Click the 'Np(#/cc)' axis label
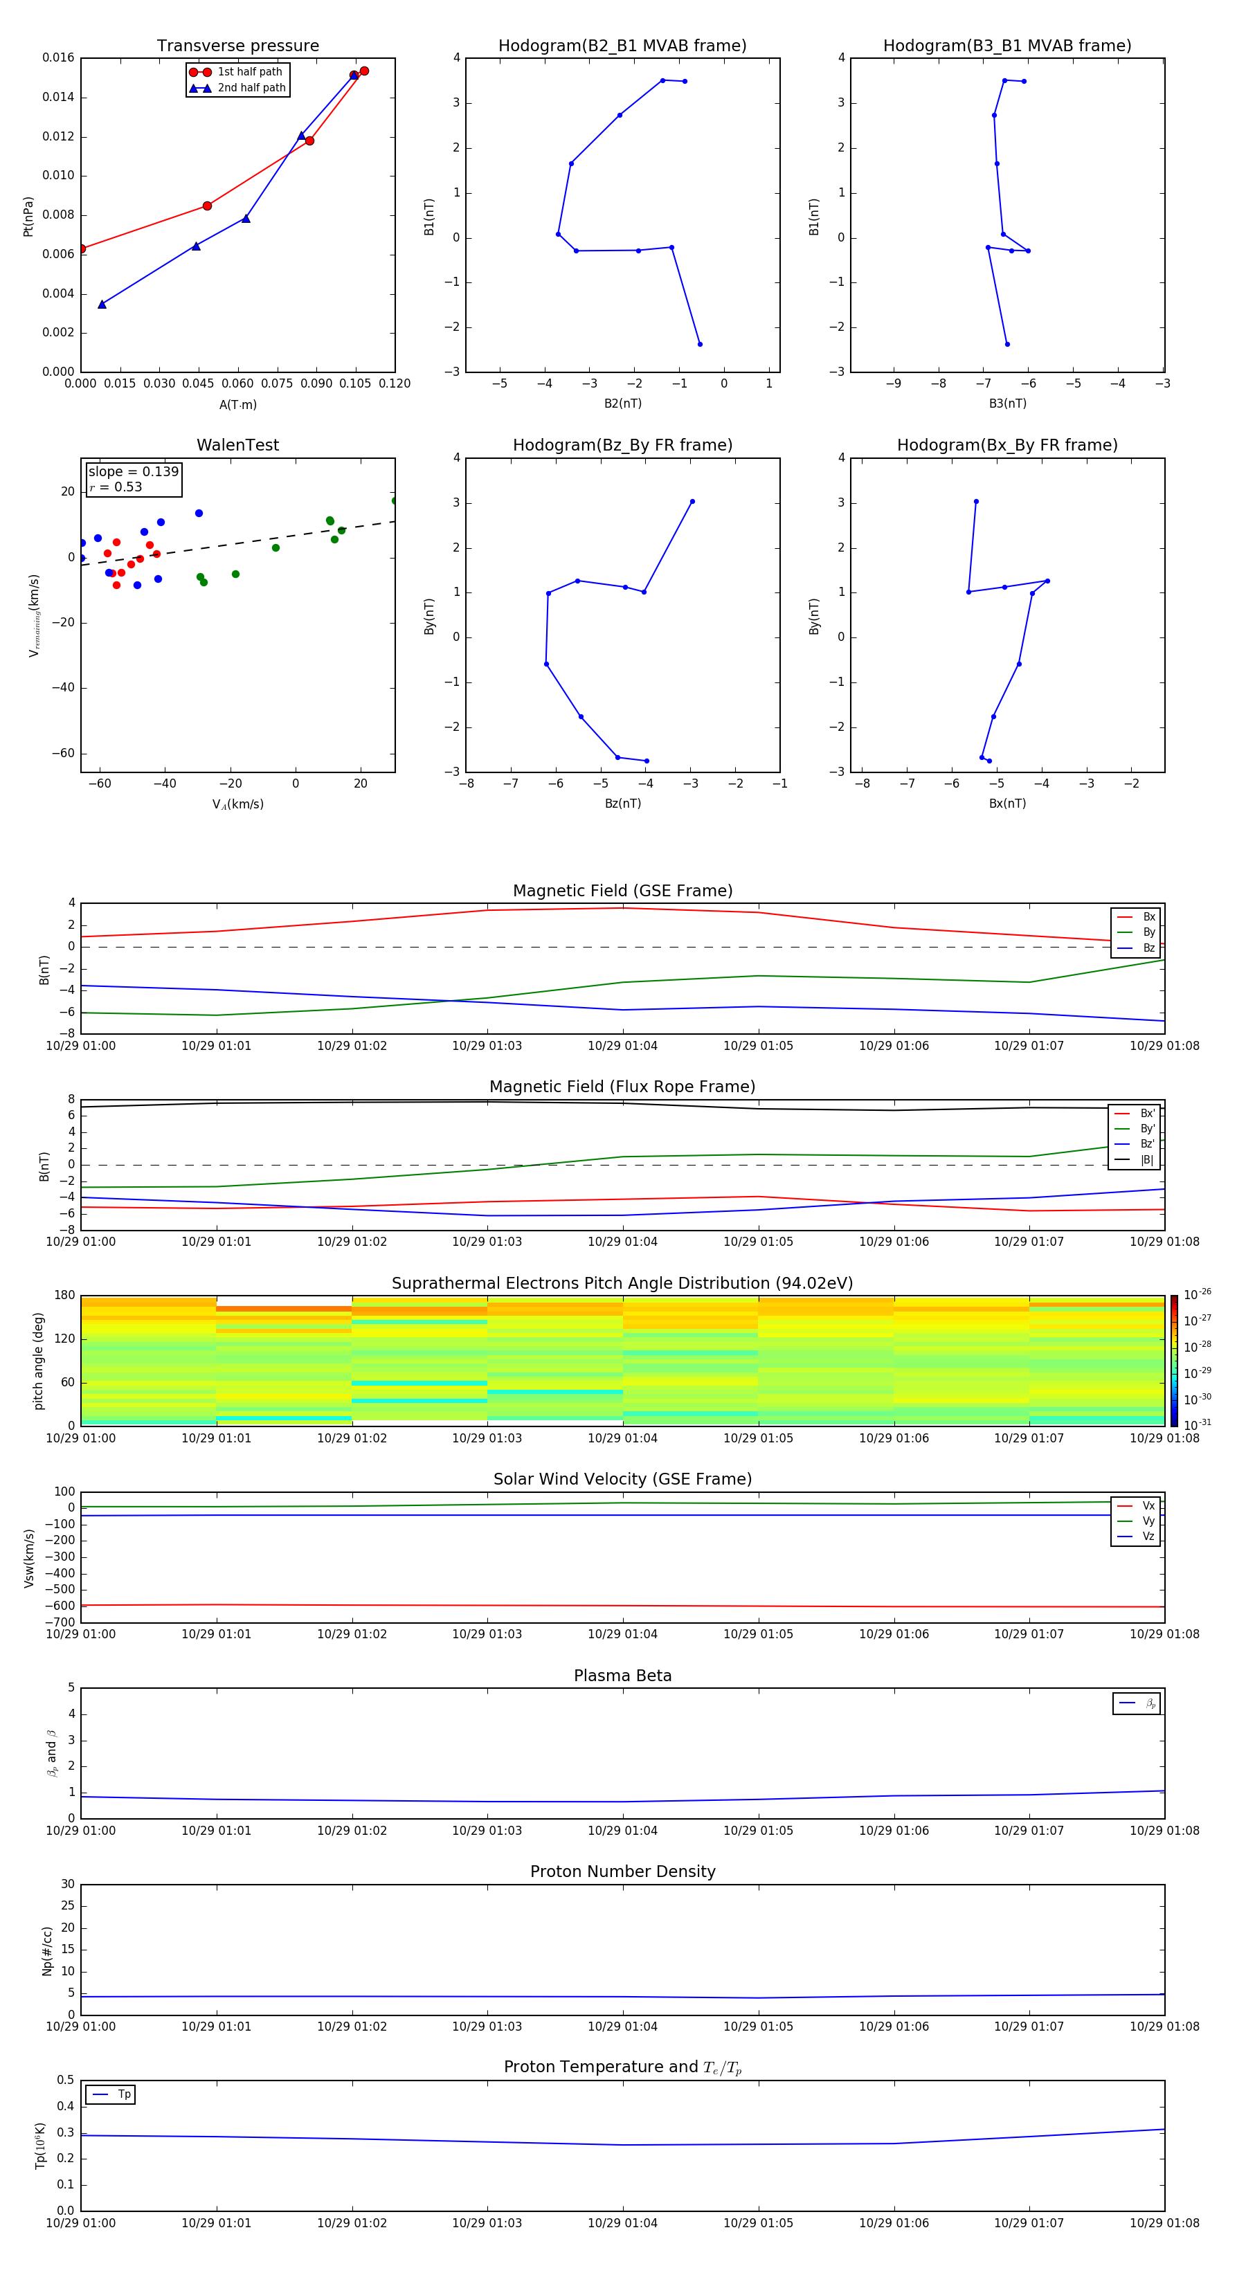The image size is (1246, 2284). coord(47,1950)
